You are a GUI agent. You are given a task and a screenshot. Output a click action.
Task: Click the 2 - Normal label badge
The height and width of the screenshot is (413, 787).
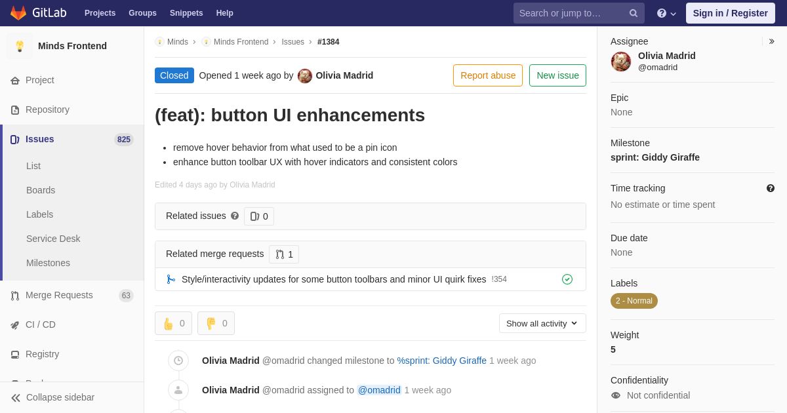(634, 301)
